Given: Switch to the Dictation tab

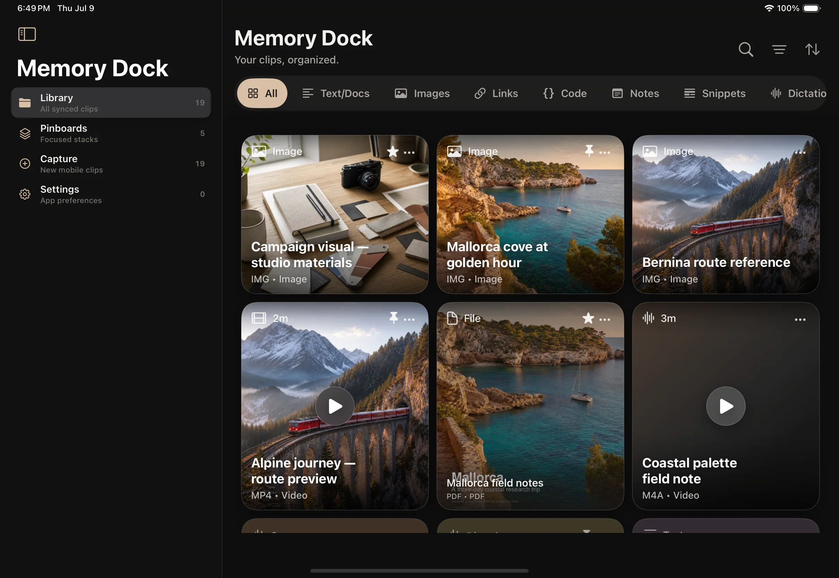Looking at the screenshot, I should tap(798, 94).
